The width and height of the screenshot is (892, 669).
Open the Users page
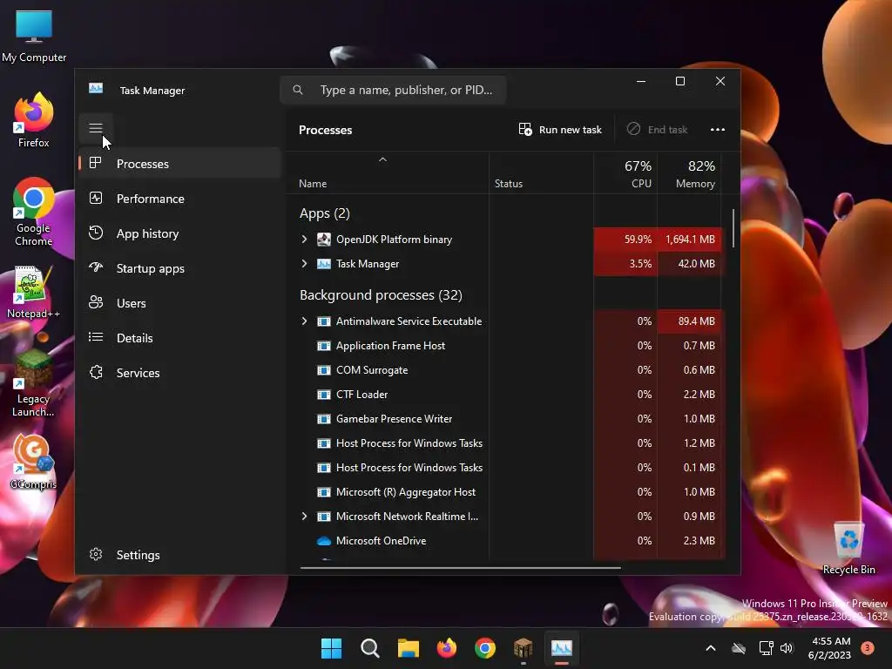click(179, 303)
